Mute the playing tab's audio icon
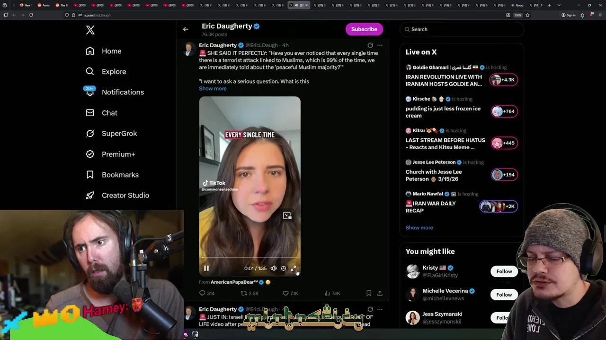The height and width of the screenshot is (340, 606). coord(296,5)
